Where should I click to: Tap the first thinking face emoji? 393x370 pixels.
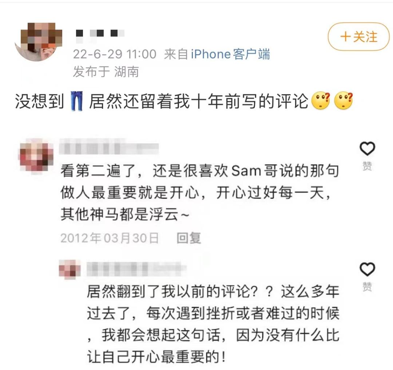tap(321, 101)
